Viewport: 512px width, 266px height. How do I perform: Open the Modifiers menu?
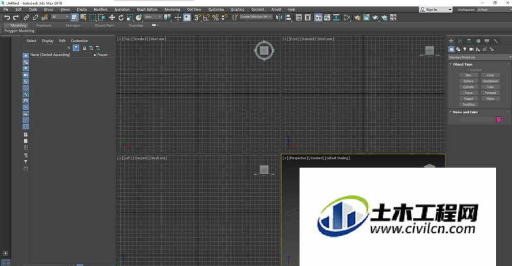[100, 9]
